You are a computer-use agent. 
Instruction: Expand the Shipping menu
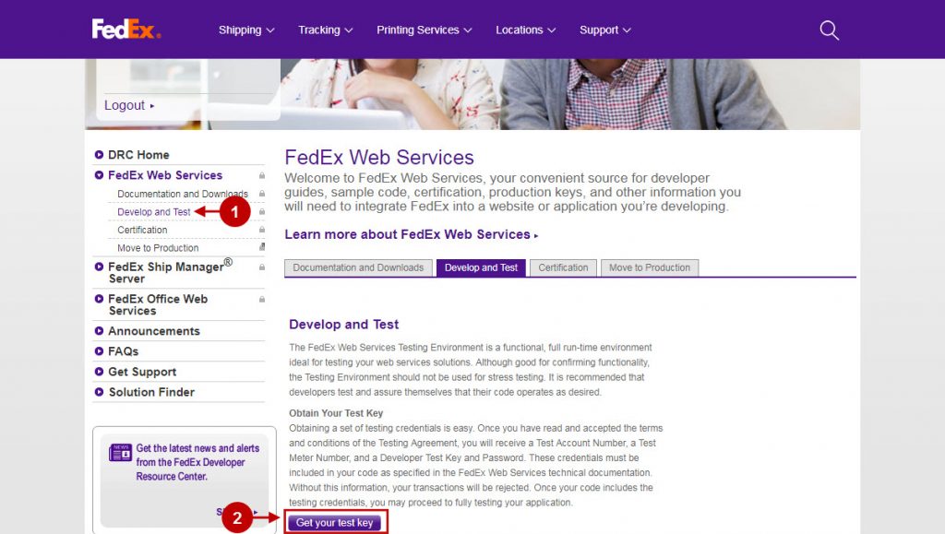pos(246,30)
